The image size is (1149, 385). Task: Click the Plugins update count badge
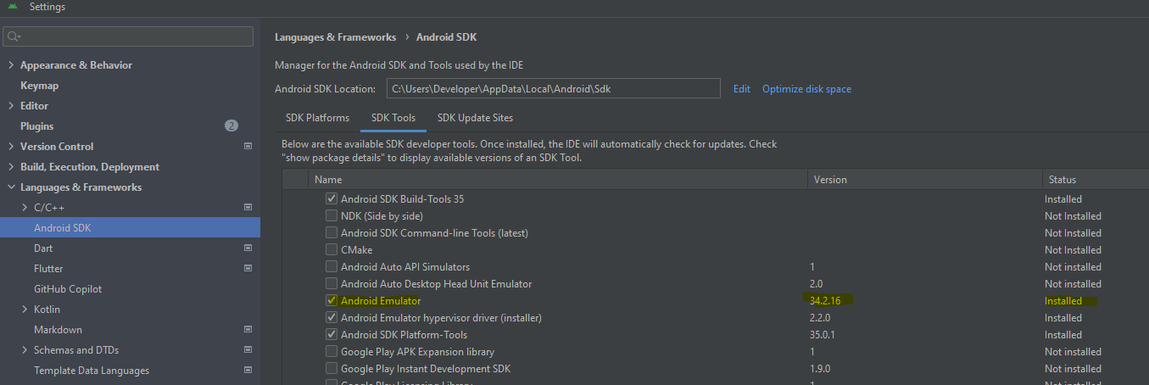point(231,126)
